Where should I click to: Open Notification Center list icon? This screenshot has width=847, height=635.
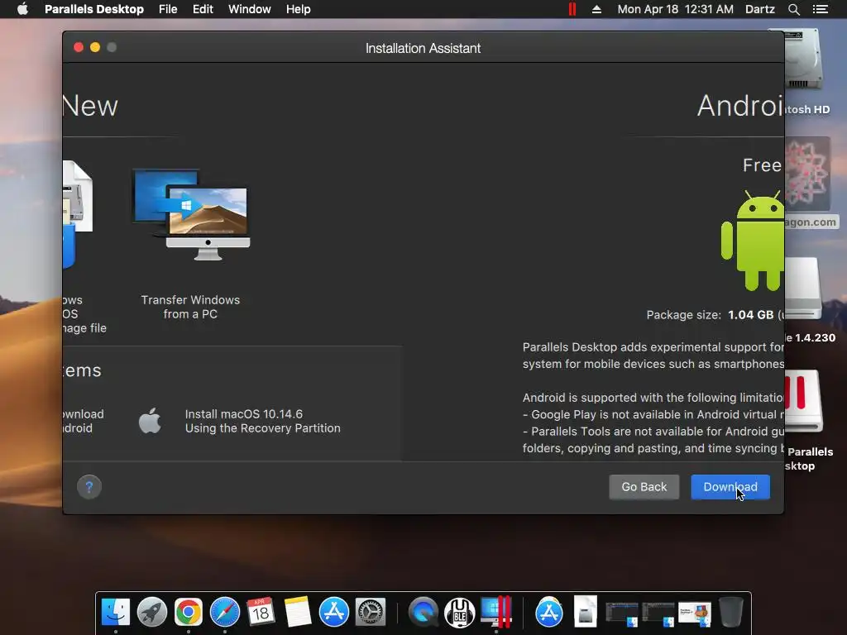[x=820, y=9]
